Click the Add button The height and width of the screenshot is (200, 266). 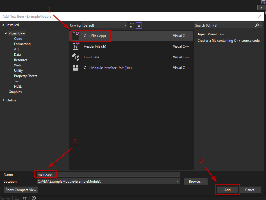[x=227, y=190]
